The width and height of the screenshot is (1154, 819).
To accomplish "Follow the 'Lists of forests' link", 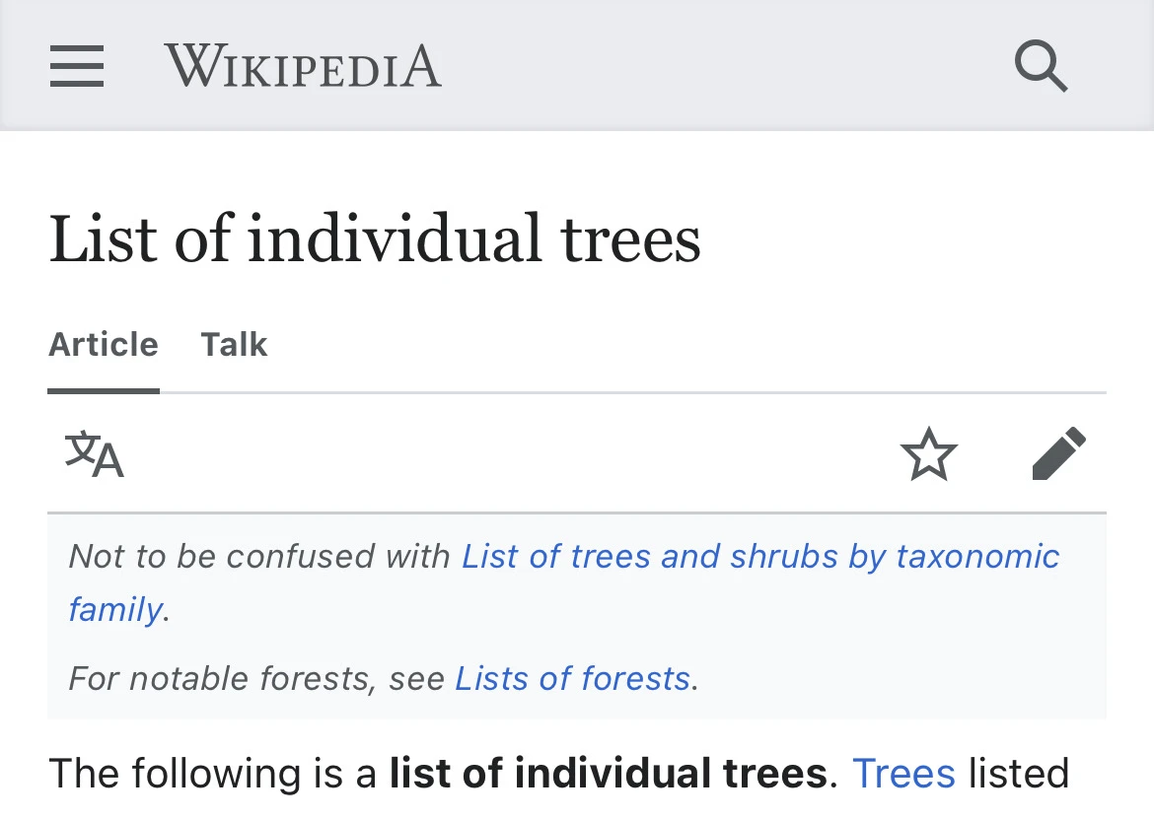I will pyautogui.click(x=572, y=679).
